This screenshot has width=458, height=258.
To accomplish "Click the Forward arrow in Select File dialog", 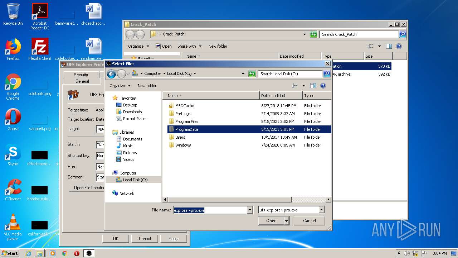I will pos(121,74).
